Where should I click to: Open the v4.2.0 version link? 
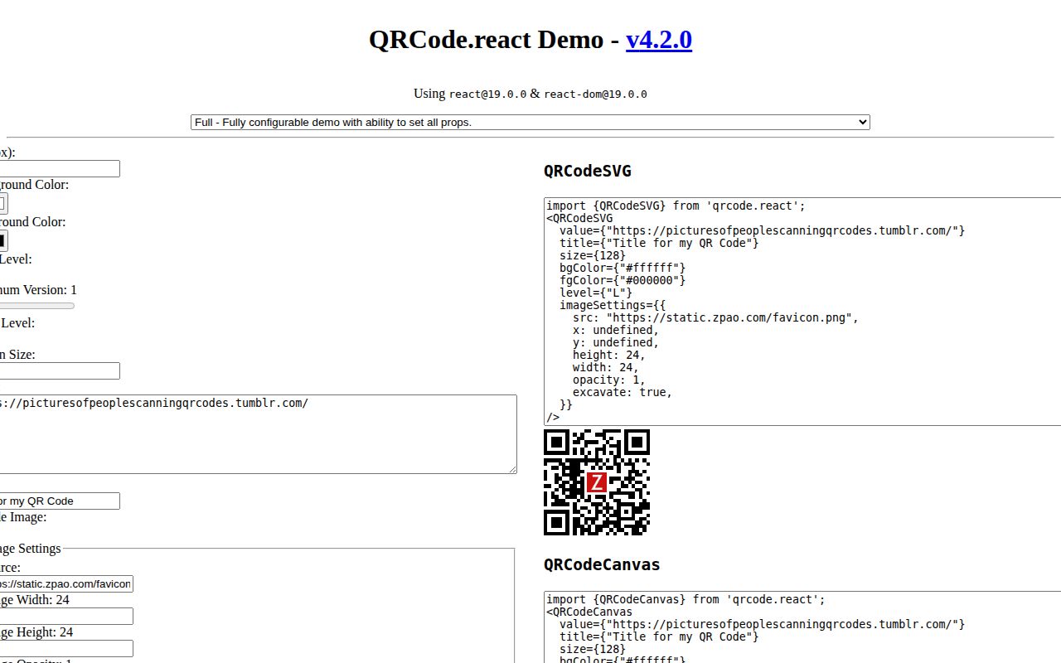658,40
